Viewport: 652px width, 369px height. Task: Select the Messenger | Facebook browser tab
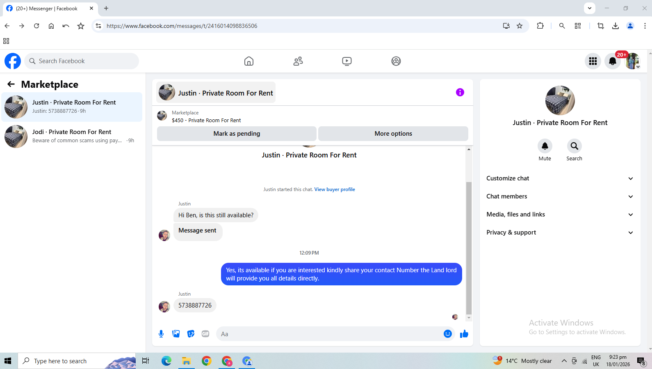pyautogui.click(x=50, y=8)
